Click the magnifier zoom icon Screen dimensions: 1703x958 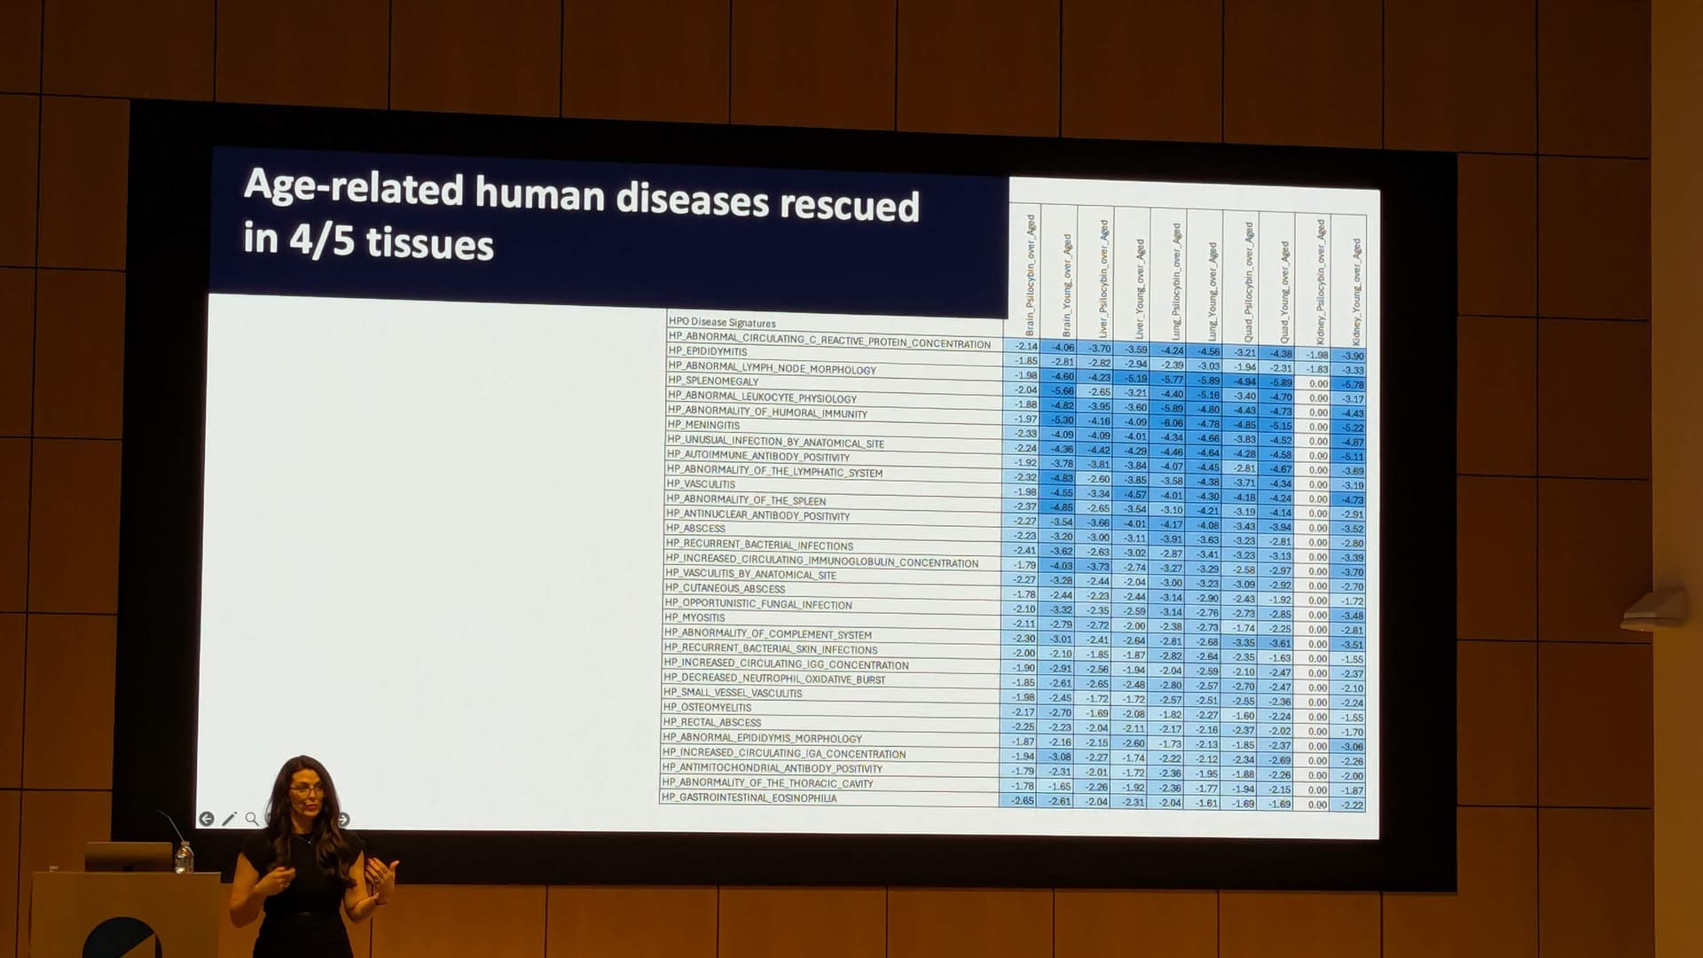pyautogui.click(x=252, y=819)
